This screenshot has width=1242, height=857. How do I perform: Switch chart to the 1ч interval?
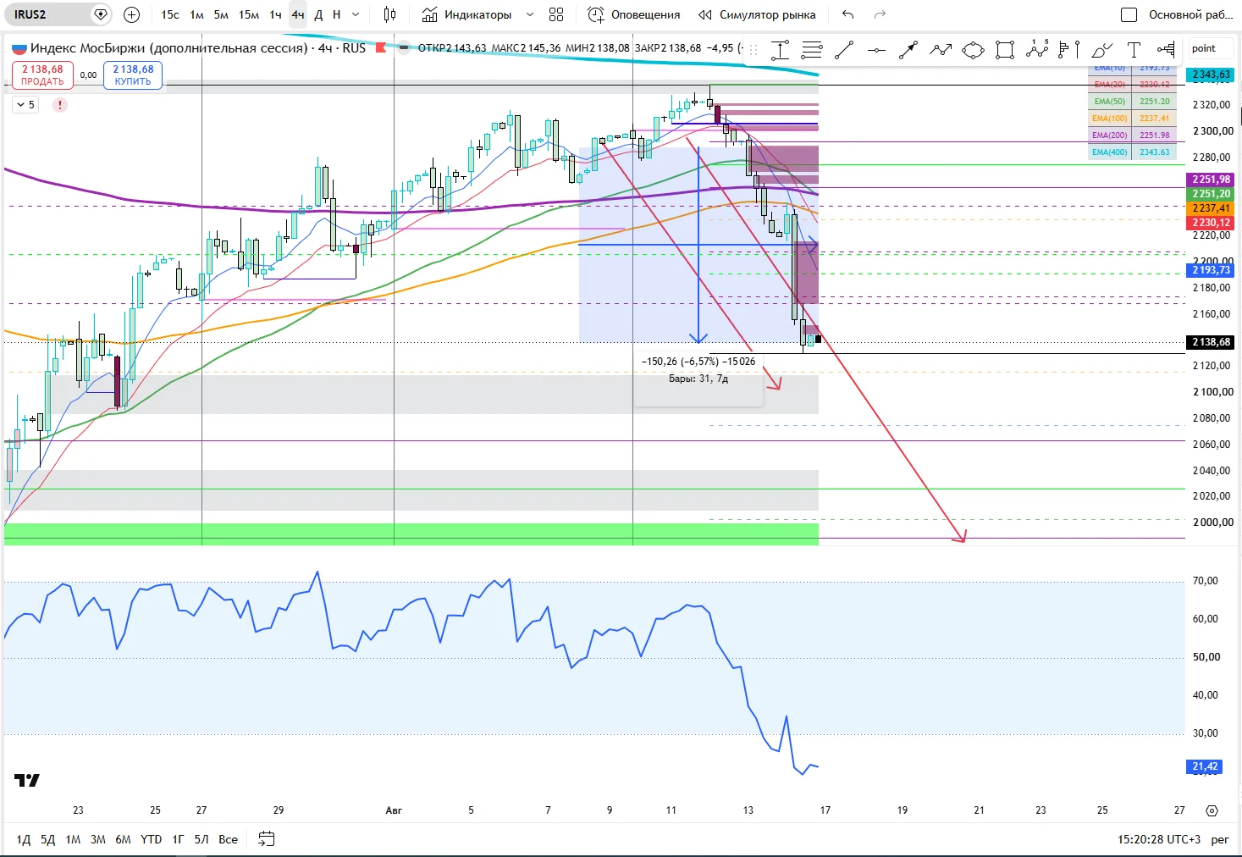(x=275, y=14)
